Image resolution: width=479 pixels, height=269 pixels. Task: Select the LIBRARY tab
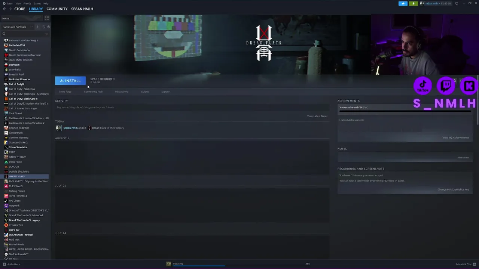[x=36, y=9]
